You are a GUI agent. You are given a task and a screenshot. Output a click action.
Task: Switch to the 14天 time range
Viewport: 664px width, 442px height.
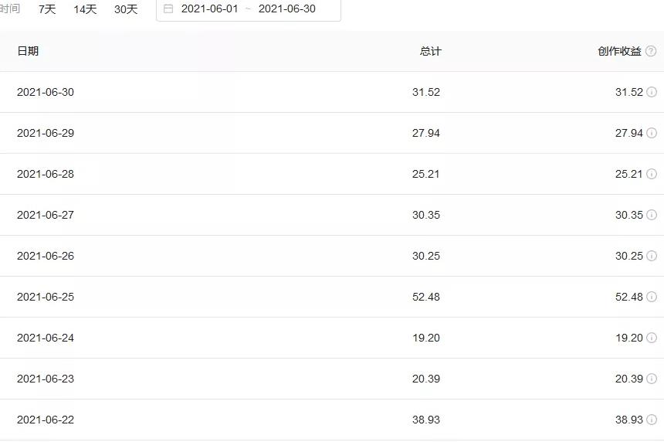85,9
